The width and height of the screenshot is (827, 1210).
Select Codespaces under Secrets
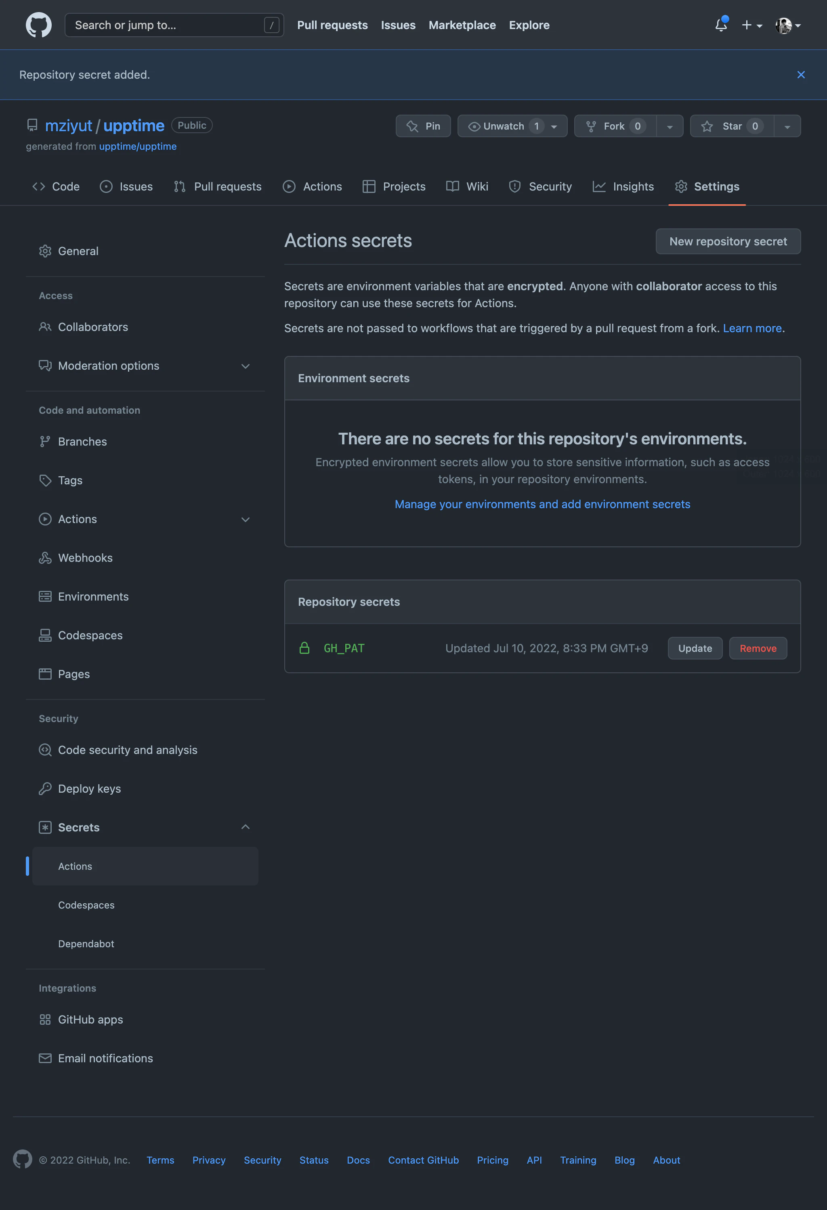145,905
